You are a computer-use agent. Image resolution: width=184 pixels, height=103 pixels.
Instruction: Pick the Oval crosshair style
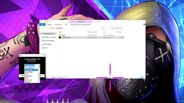(31, 74)
